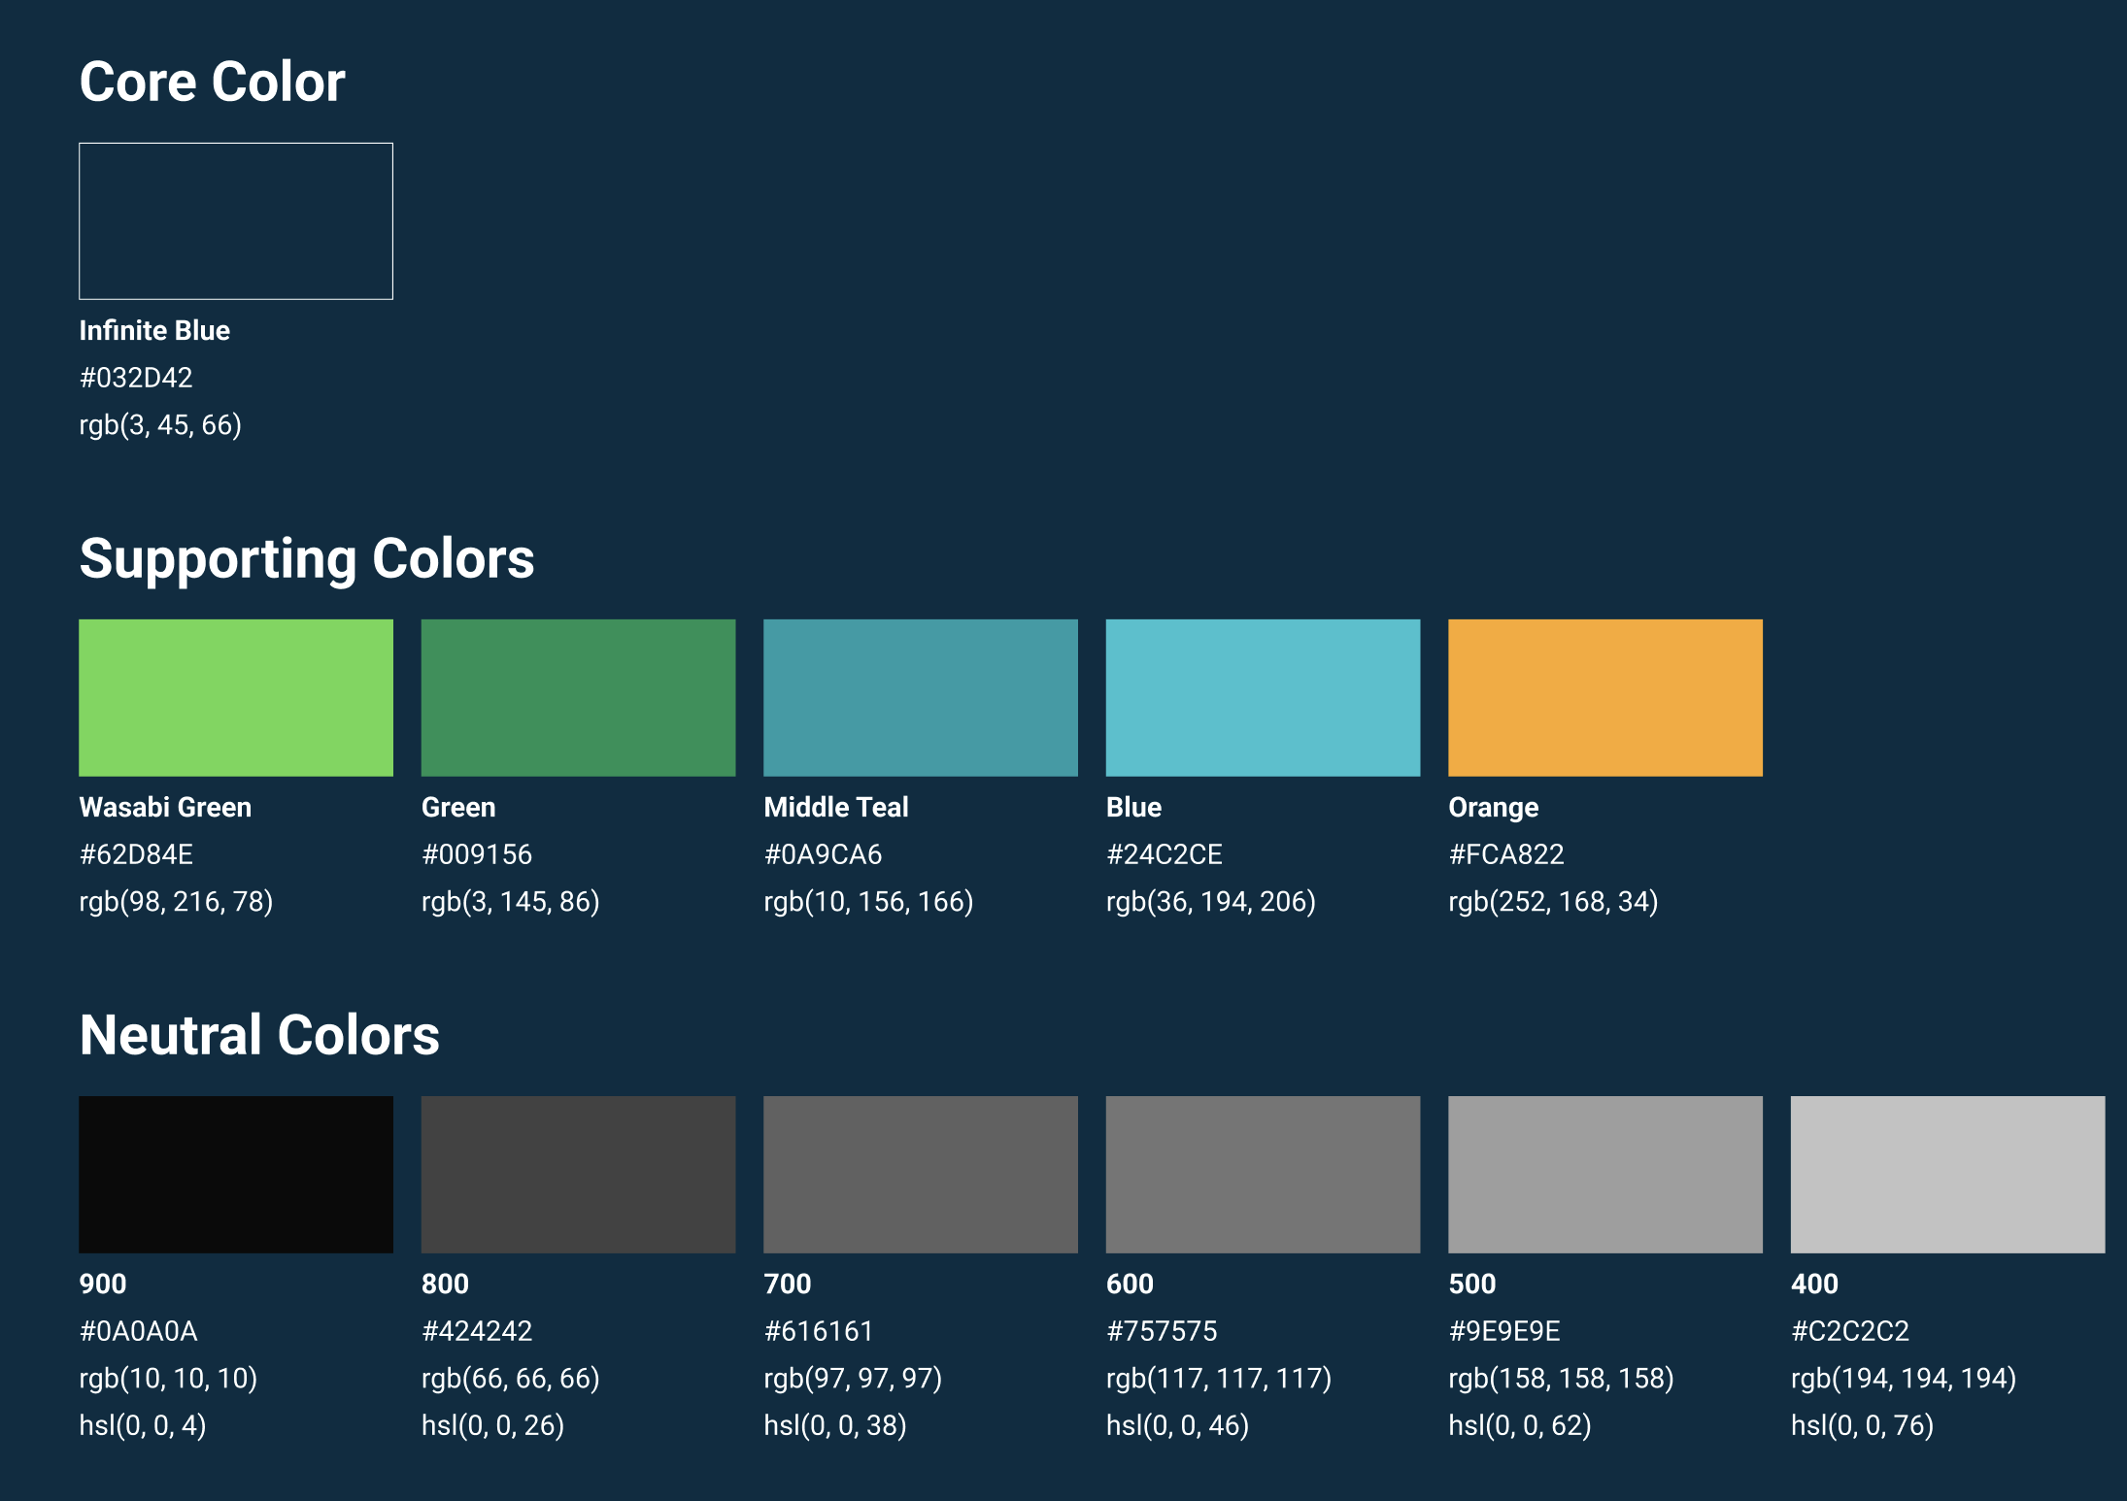The height and width of the screenshot is (1501, 2127).
Task: Click the 800 neutral label
Action: [445, 1284]
